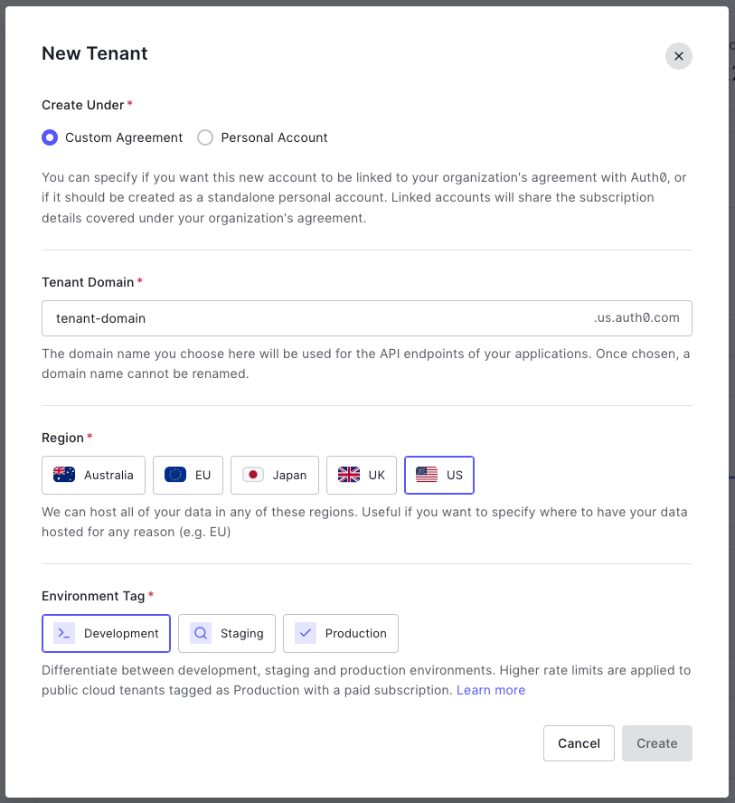The width and height of the screenshot is (735, 803).
Task: Choose the Production environment tag
Action: pyautogui.click(x=341, y=633)
